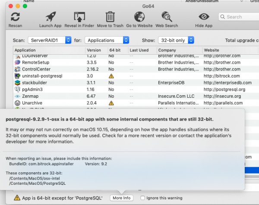Select the Unarchive row name
The height and width of the screenshot is (205, 259).
click(32, 103)
